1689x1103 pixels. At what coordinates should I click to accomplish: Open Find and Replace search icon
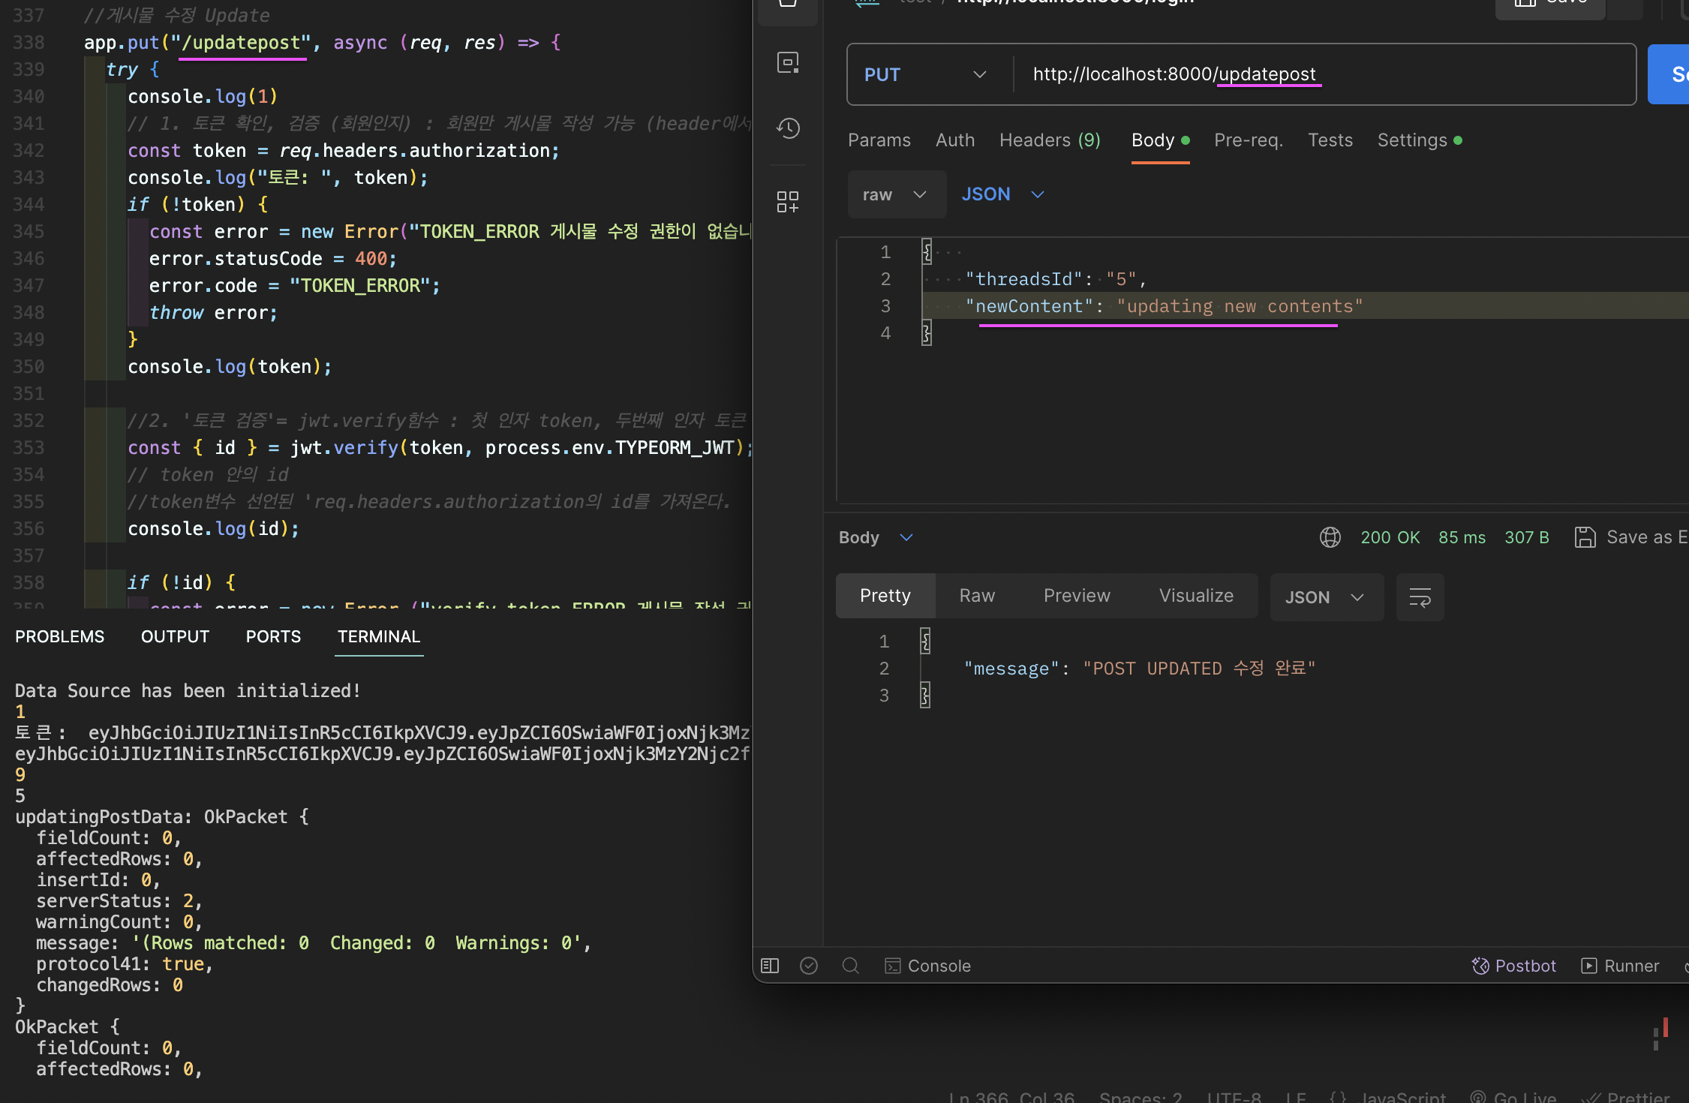tap(850, 966)
